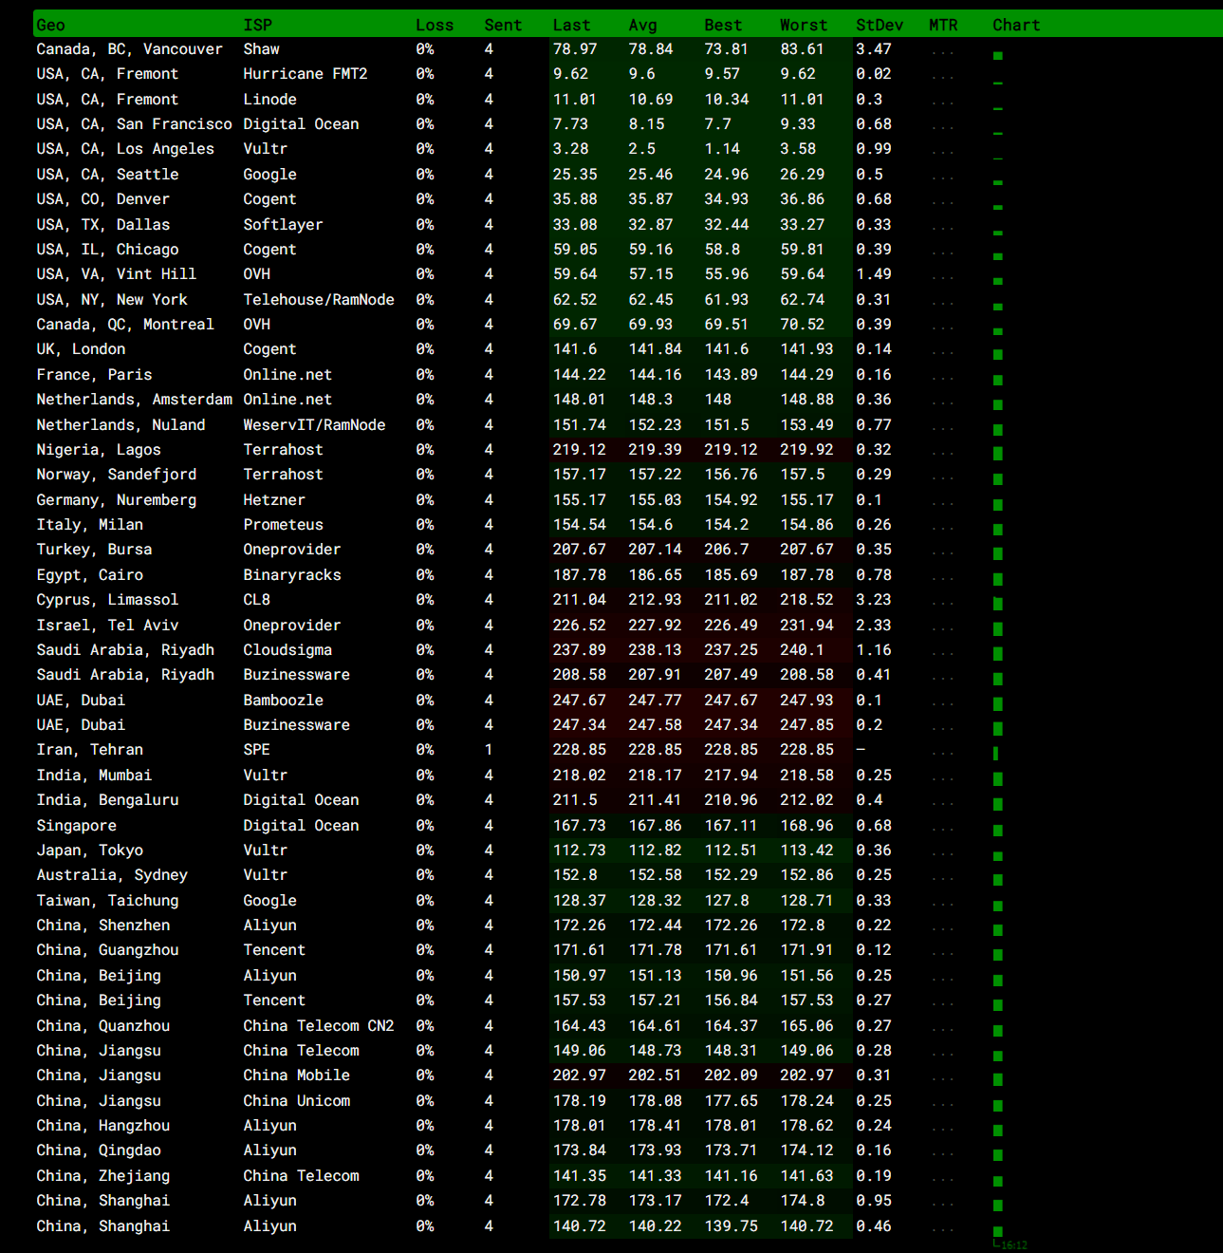Image resolution: width=1223 pixels, height=1253 pixels.
Task: Select 'China, Hangzhou' location text
Action: (x=103, y=1126)
